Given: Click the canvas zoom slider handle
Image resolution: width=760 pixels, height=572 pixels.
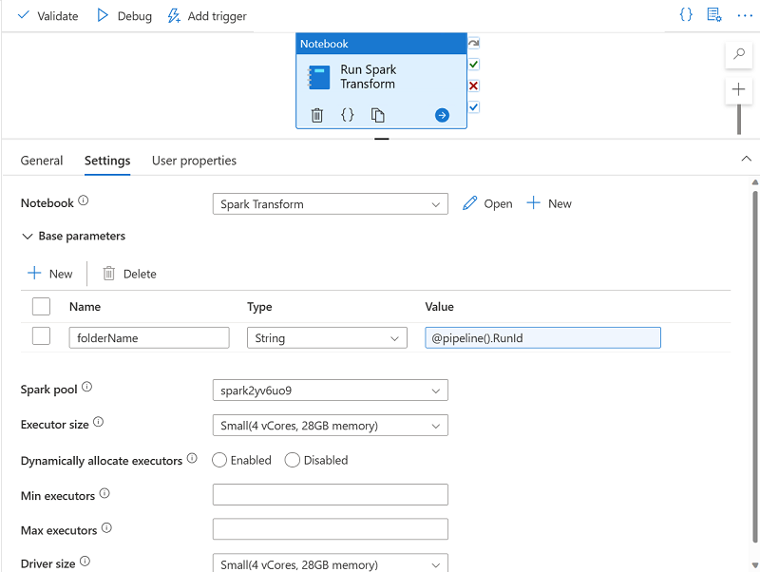Looking at the screenshot, I should click(x=739, y=119).
